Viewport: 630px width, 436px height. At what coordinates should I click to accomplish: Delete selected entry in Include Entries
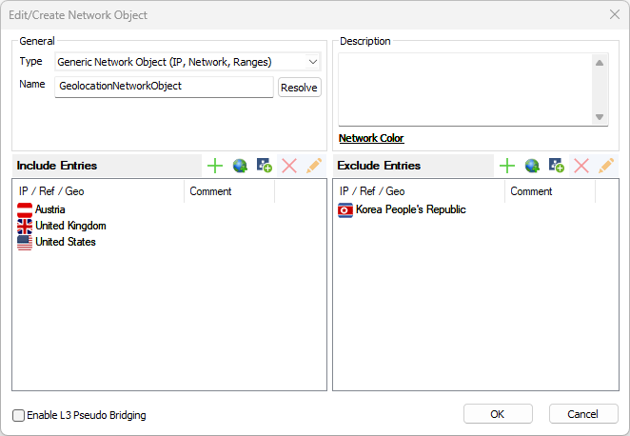click(289, 166)
